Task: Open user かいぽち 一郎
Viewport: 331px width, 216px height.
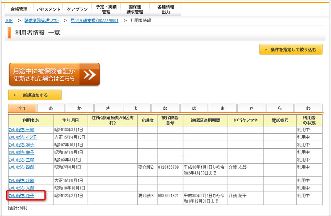Action: click(21, 130)
